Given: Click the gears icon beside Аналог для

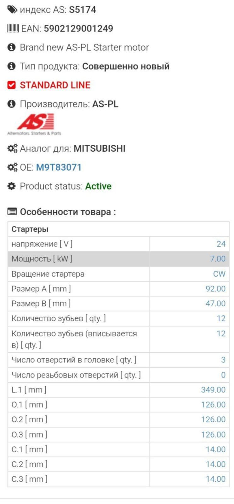Looking at the screenshot, I should coord(12,148).
